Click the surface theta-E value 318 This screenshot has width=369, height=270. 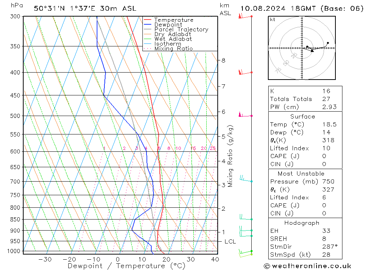328,140
